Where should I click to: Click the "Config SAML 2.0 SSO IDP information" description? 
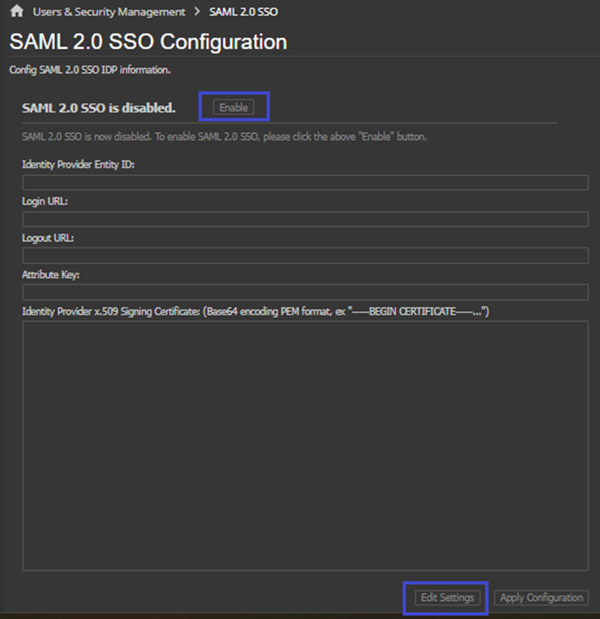(90, 70)
